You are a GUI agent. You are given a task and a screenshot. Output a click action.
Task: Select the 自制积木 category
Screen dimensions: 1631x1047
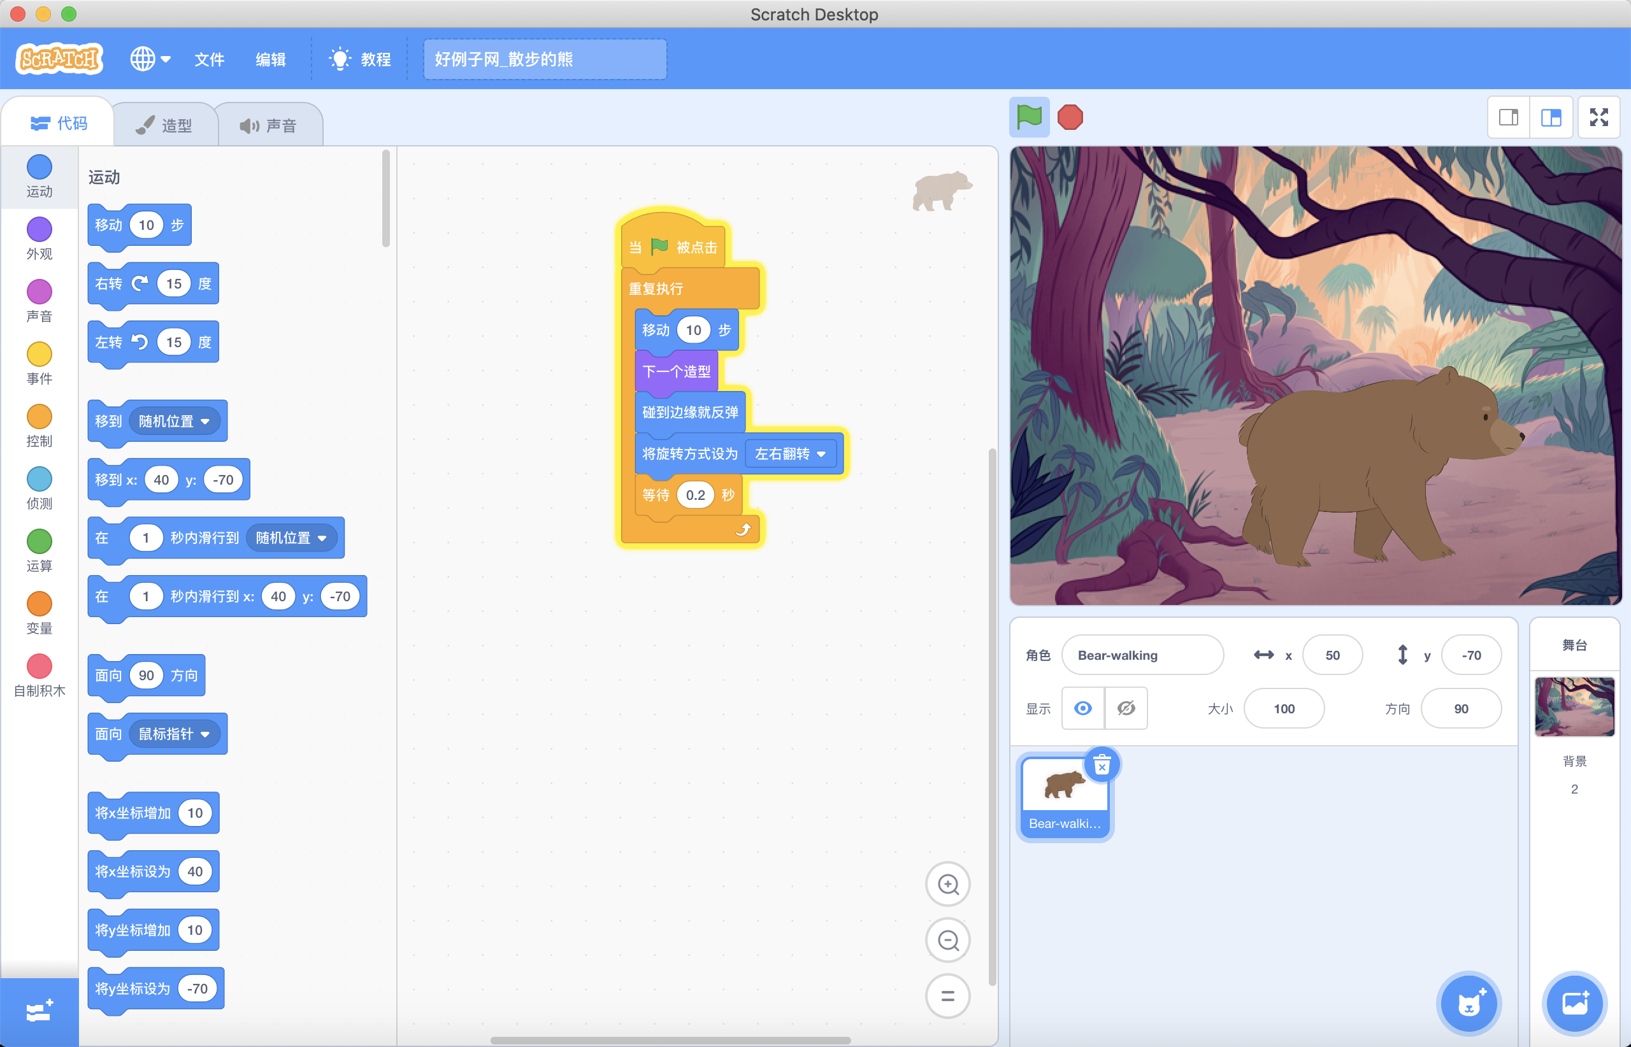coord(40,676)
